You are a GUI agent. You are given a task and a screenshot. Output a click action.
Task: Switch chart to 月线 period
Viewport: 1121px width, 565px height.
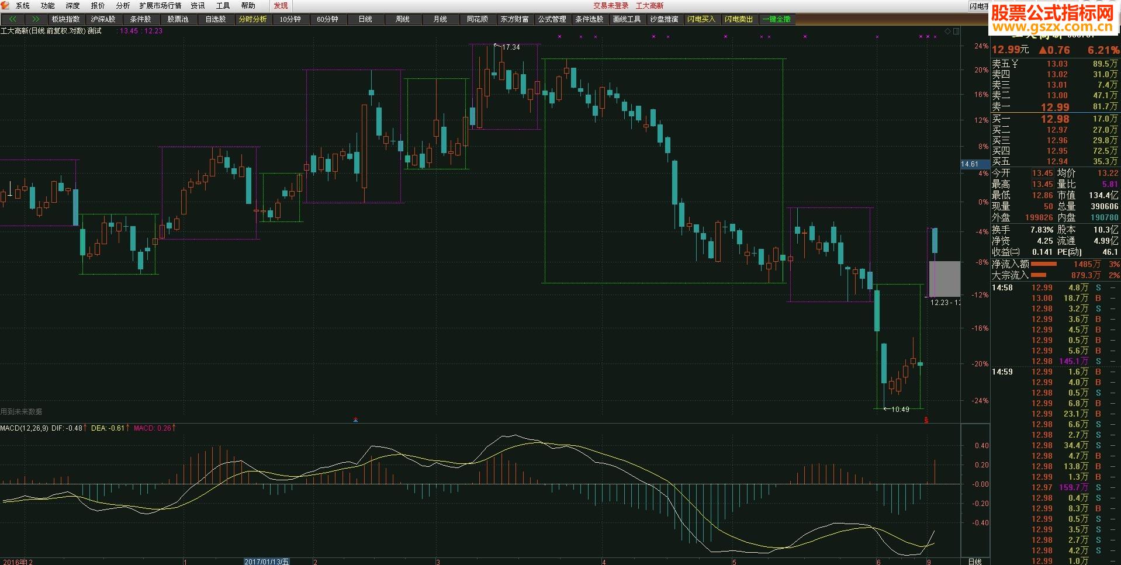(440, 19)
